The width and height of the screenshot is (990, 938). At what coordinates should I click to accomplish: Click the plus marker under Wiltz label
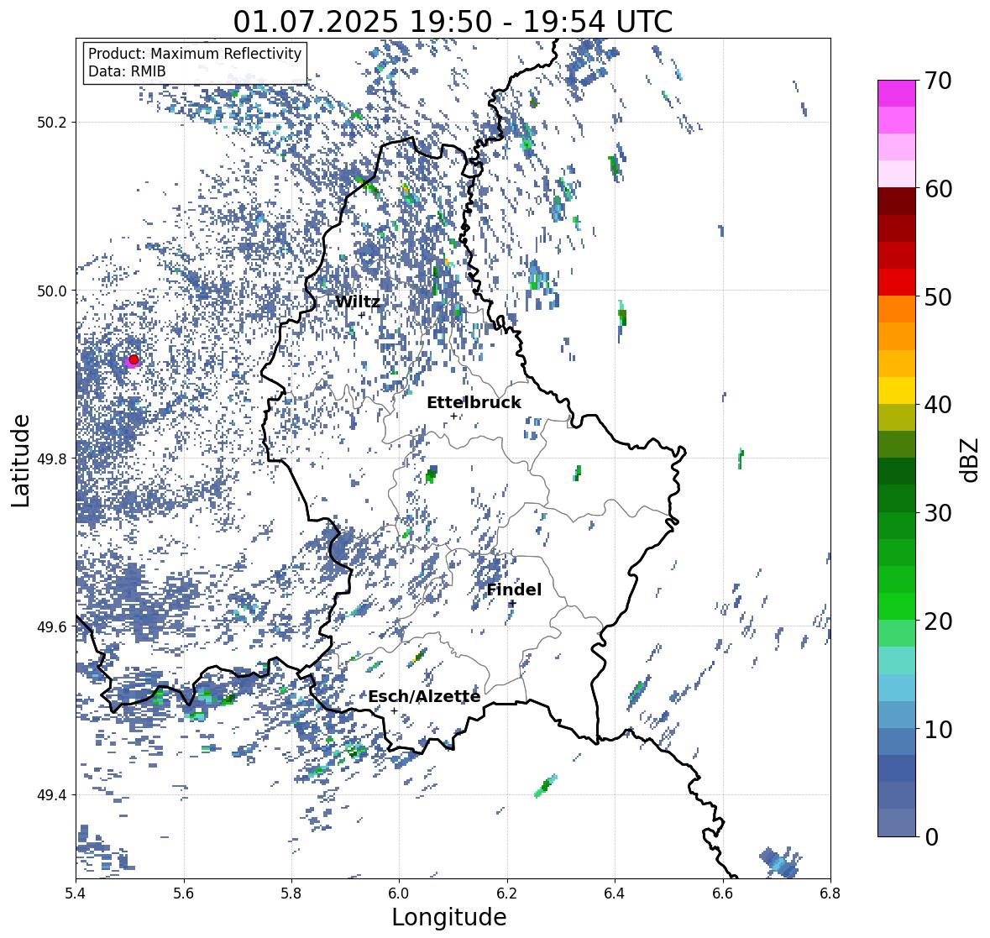(362, 315)
